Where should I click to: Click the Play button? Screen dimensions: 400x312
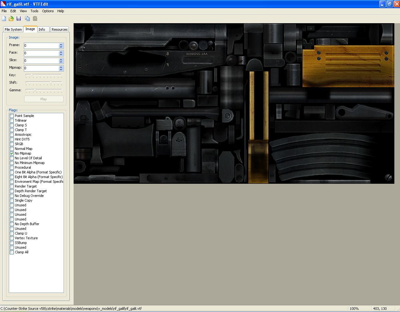(x=44, y=99)
